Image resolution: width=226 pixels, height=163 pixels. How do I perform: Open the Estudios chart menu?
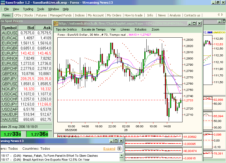(x=140, y=29)
